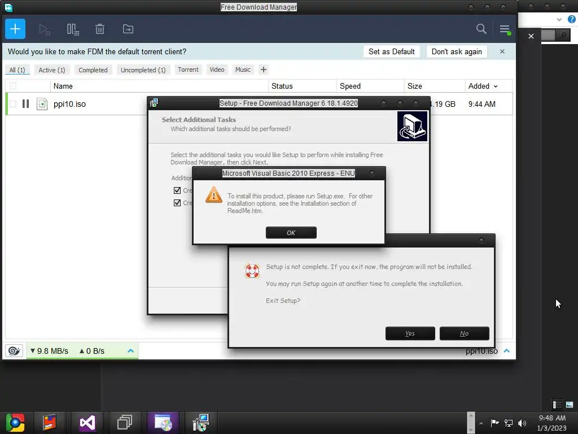This screenshot has height=434, width=578.
Task: Open Chrome from the taskbar
Action: click(x=15, y=423)
